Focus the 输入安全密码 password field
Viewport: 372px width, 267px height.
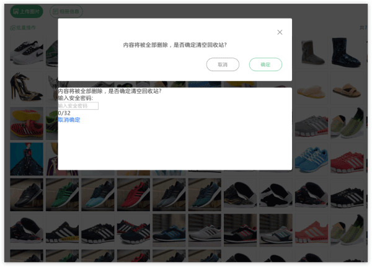78,106
